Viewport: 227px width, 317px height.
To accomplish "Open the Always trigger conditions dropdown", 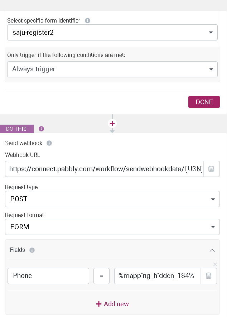I will pyautogui.click(x=112, y=69).
